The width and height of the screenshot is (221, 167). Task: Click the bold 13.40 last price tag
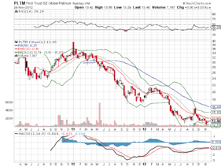tap(216, 121)
